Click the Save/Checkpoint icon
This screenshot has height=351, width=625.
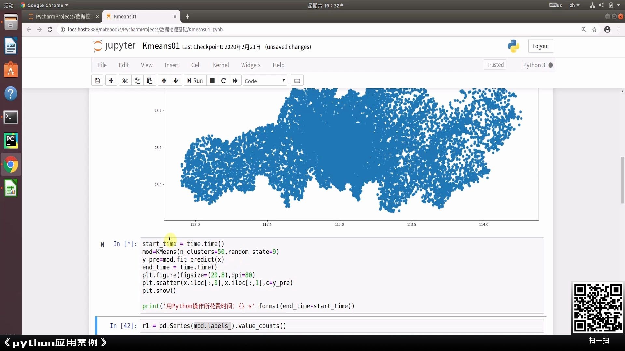pyautogui.click(x=97, y=81)
